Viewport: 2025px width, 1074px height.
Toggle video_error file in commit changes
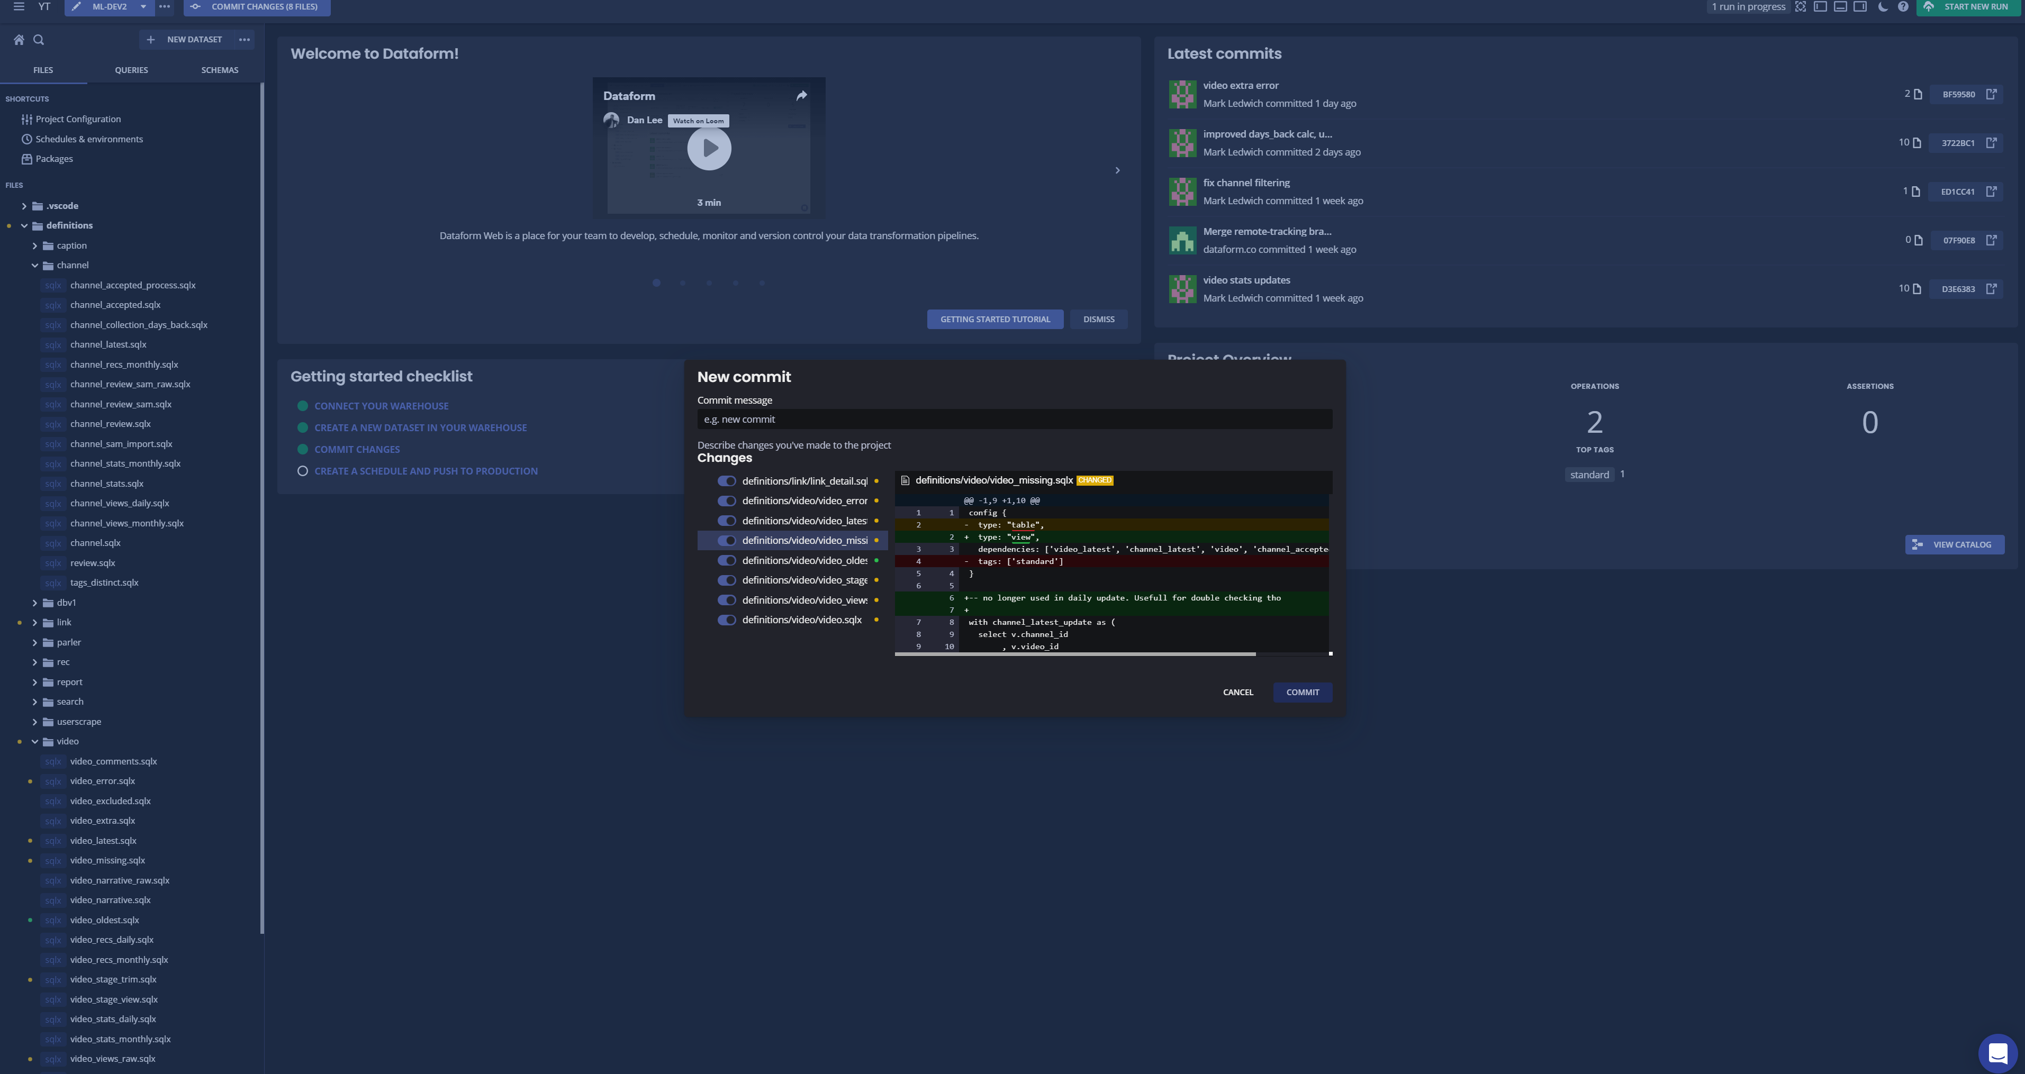tap(726, 501)
